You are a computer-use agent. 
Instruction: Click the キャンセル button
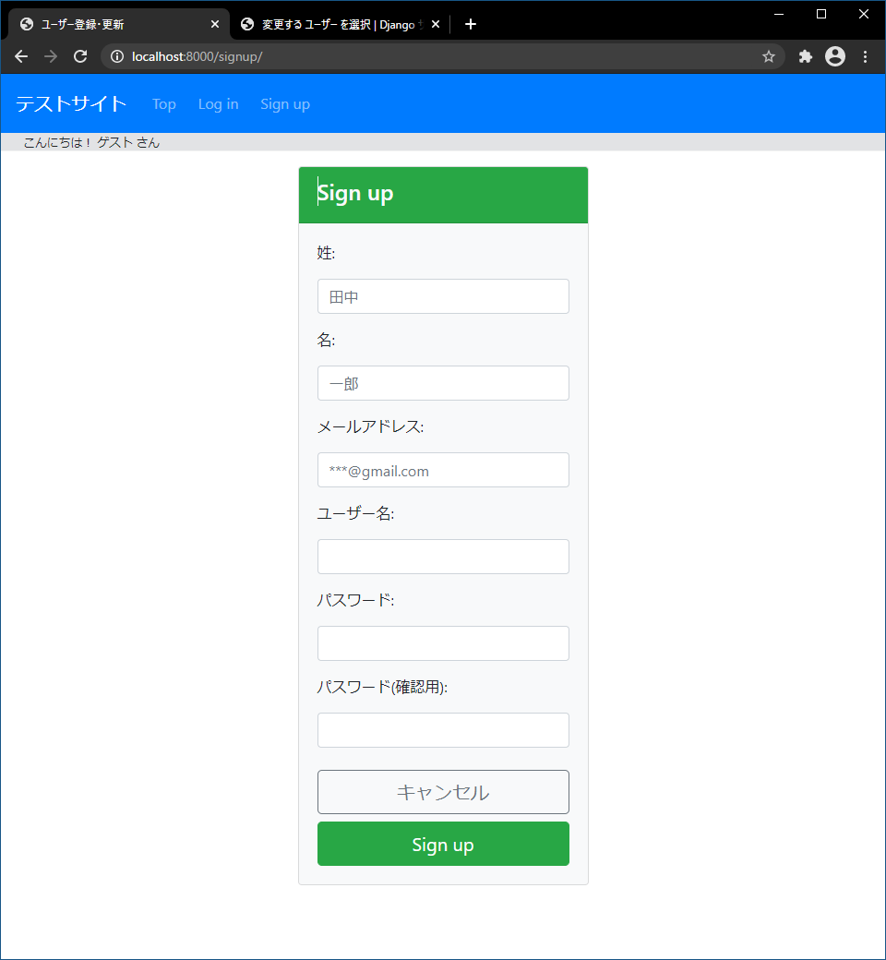pyautogui.click(x=443, y=792)
